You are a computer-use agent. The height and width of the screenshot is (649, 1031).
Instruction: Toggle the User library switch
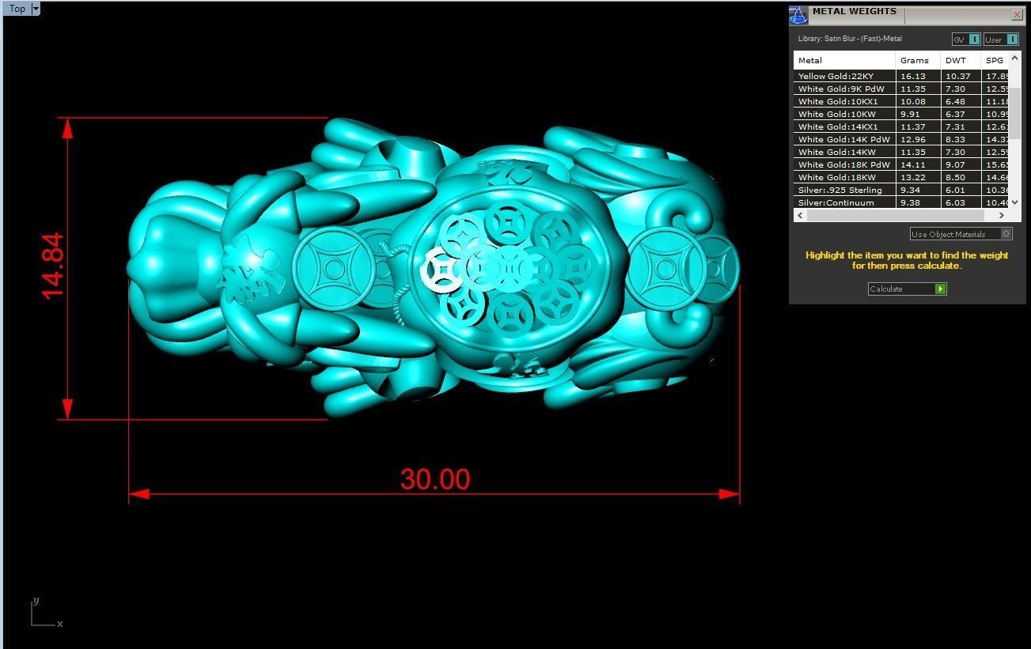[x=1001, y=40]
